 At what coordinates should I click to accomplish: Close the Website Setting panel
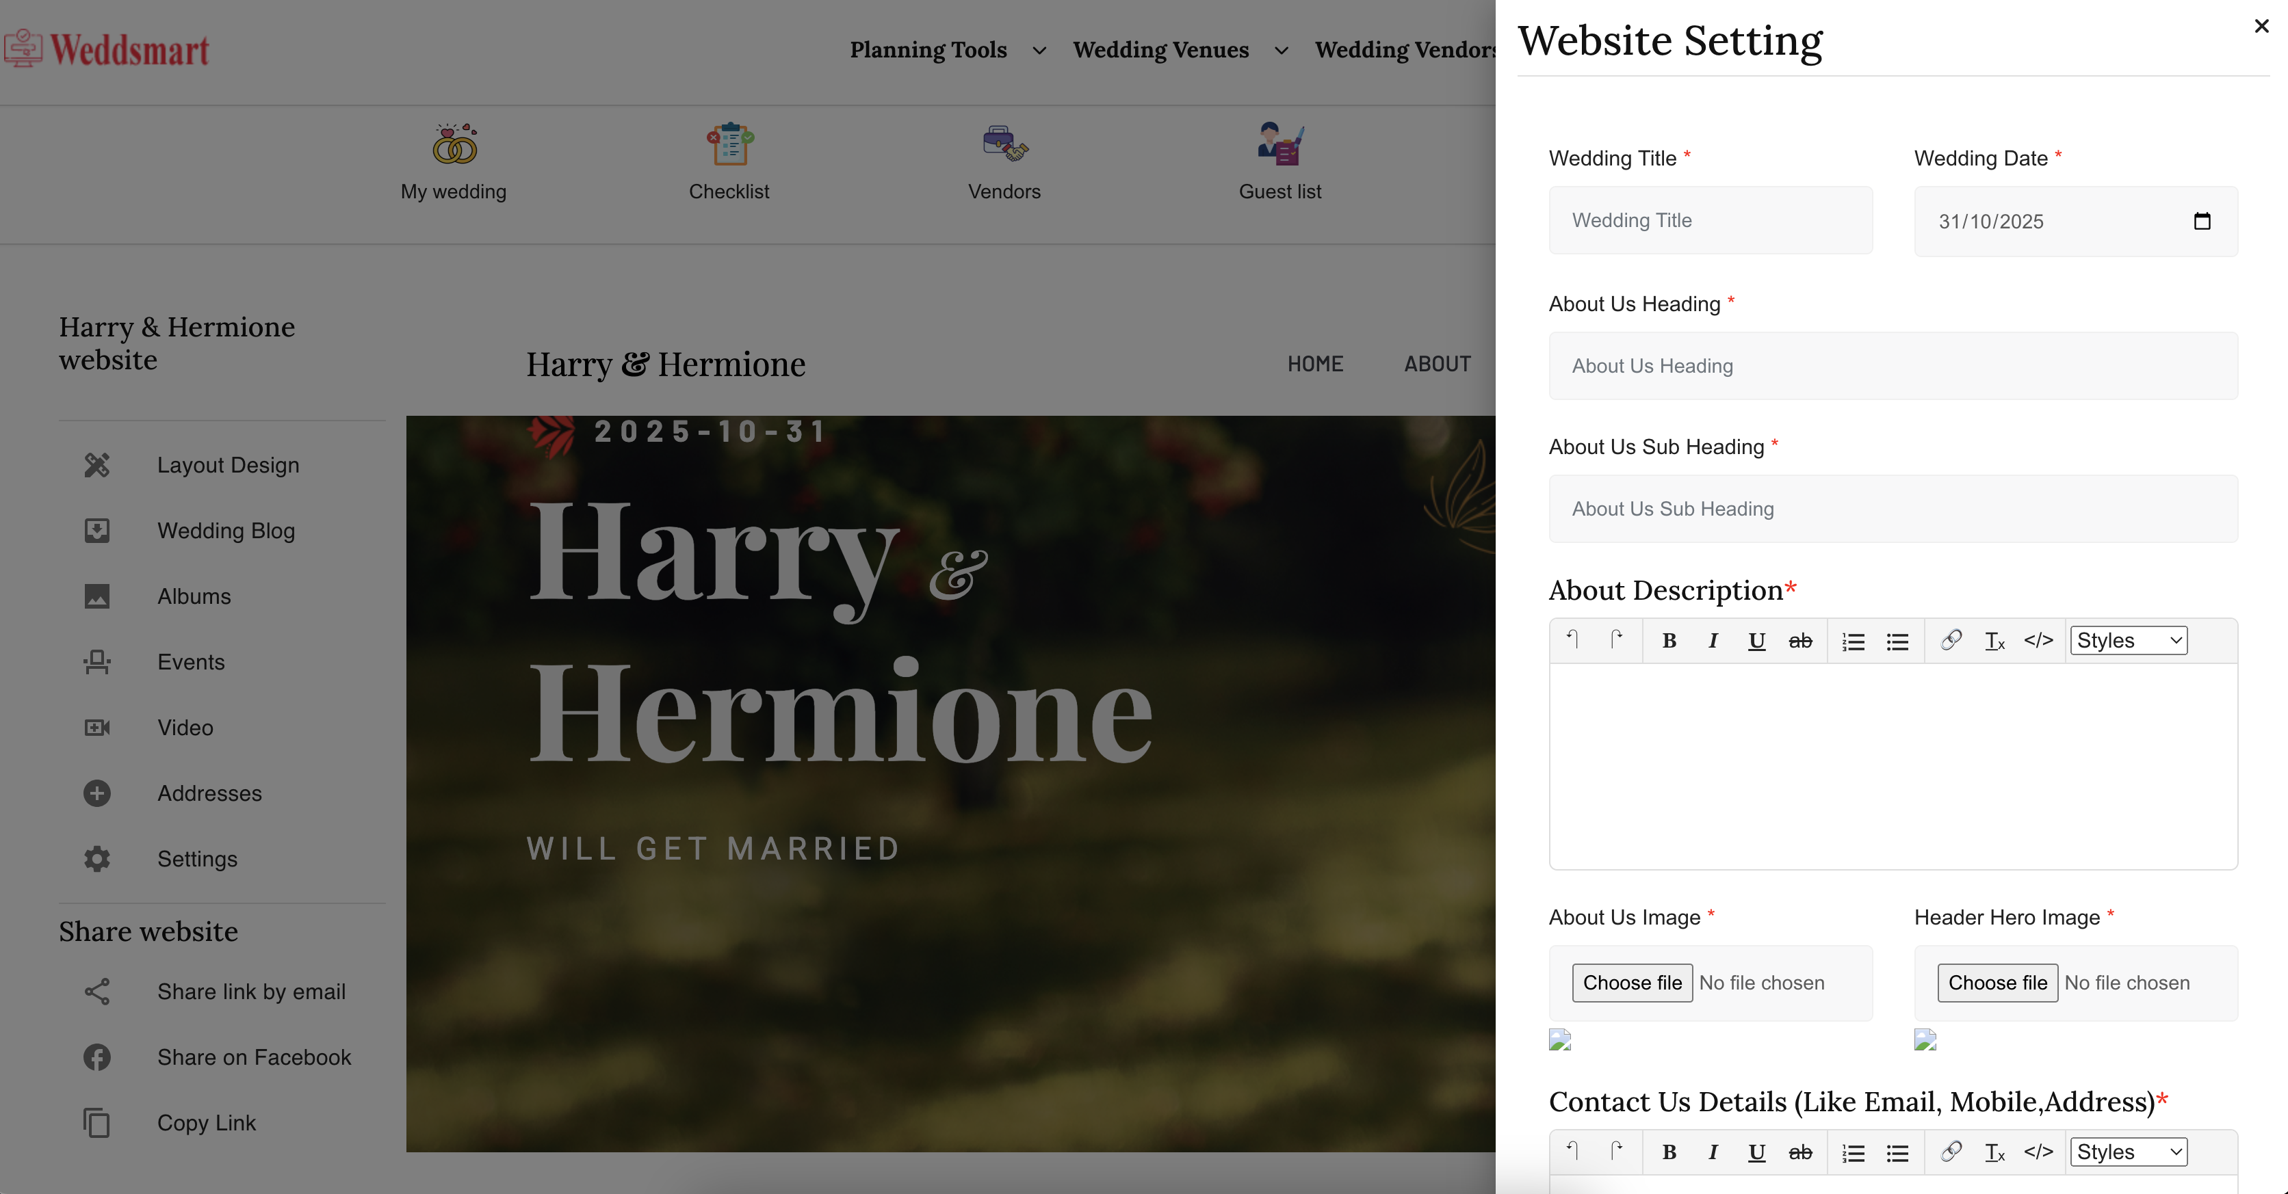[x=2261, y=27]
